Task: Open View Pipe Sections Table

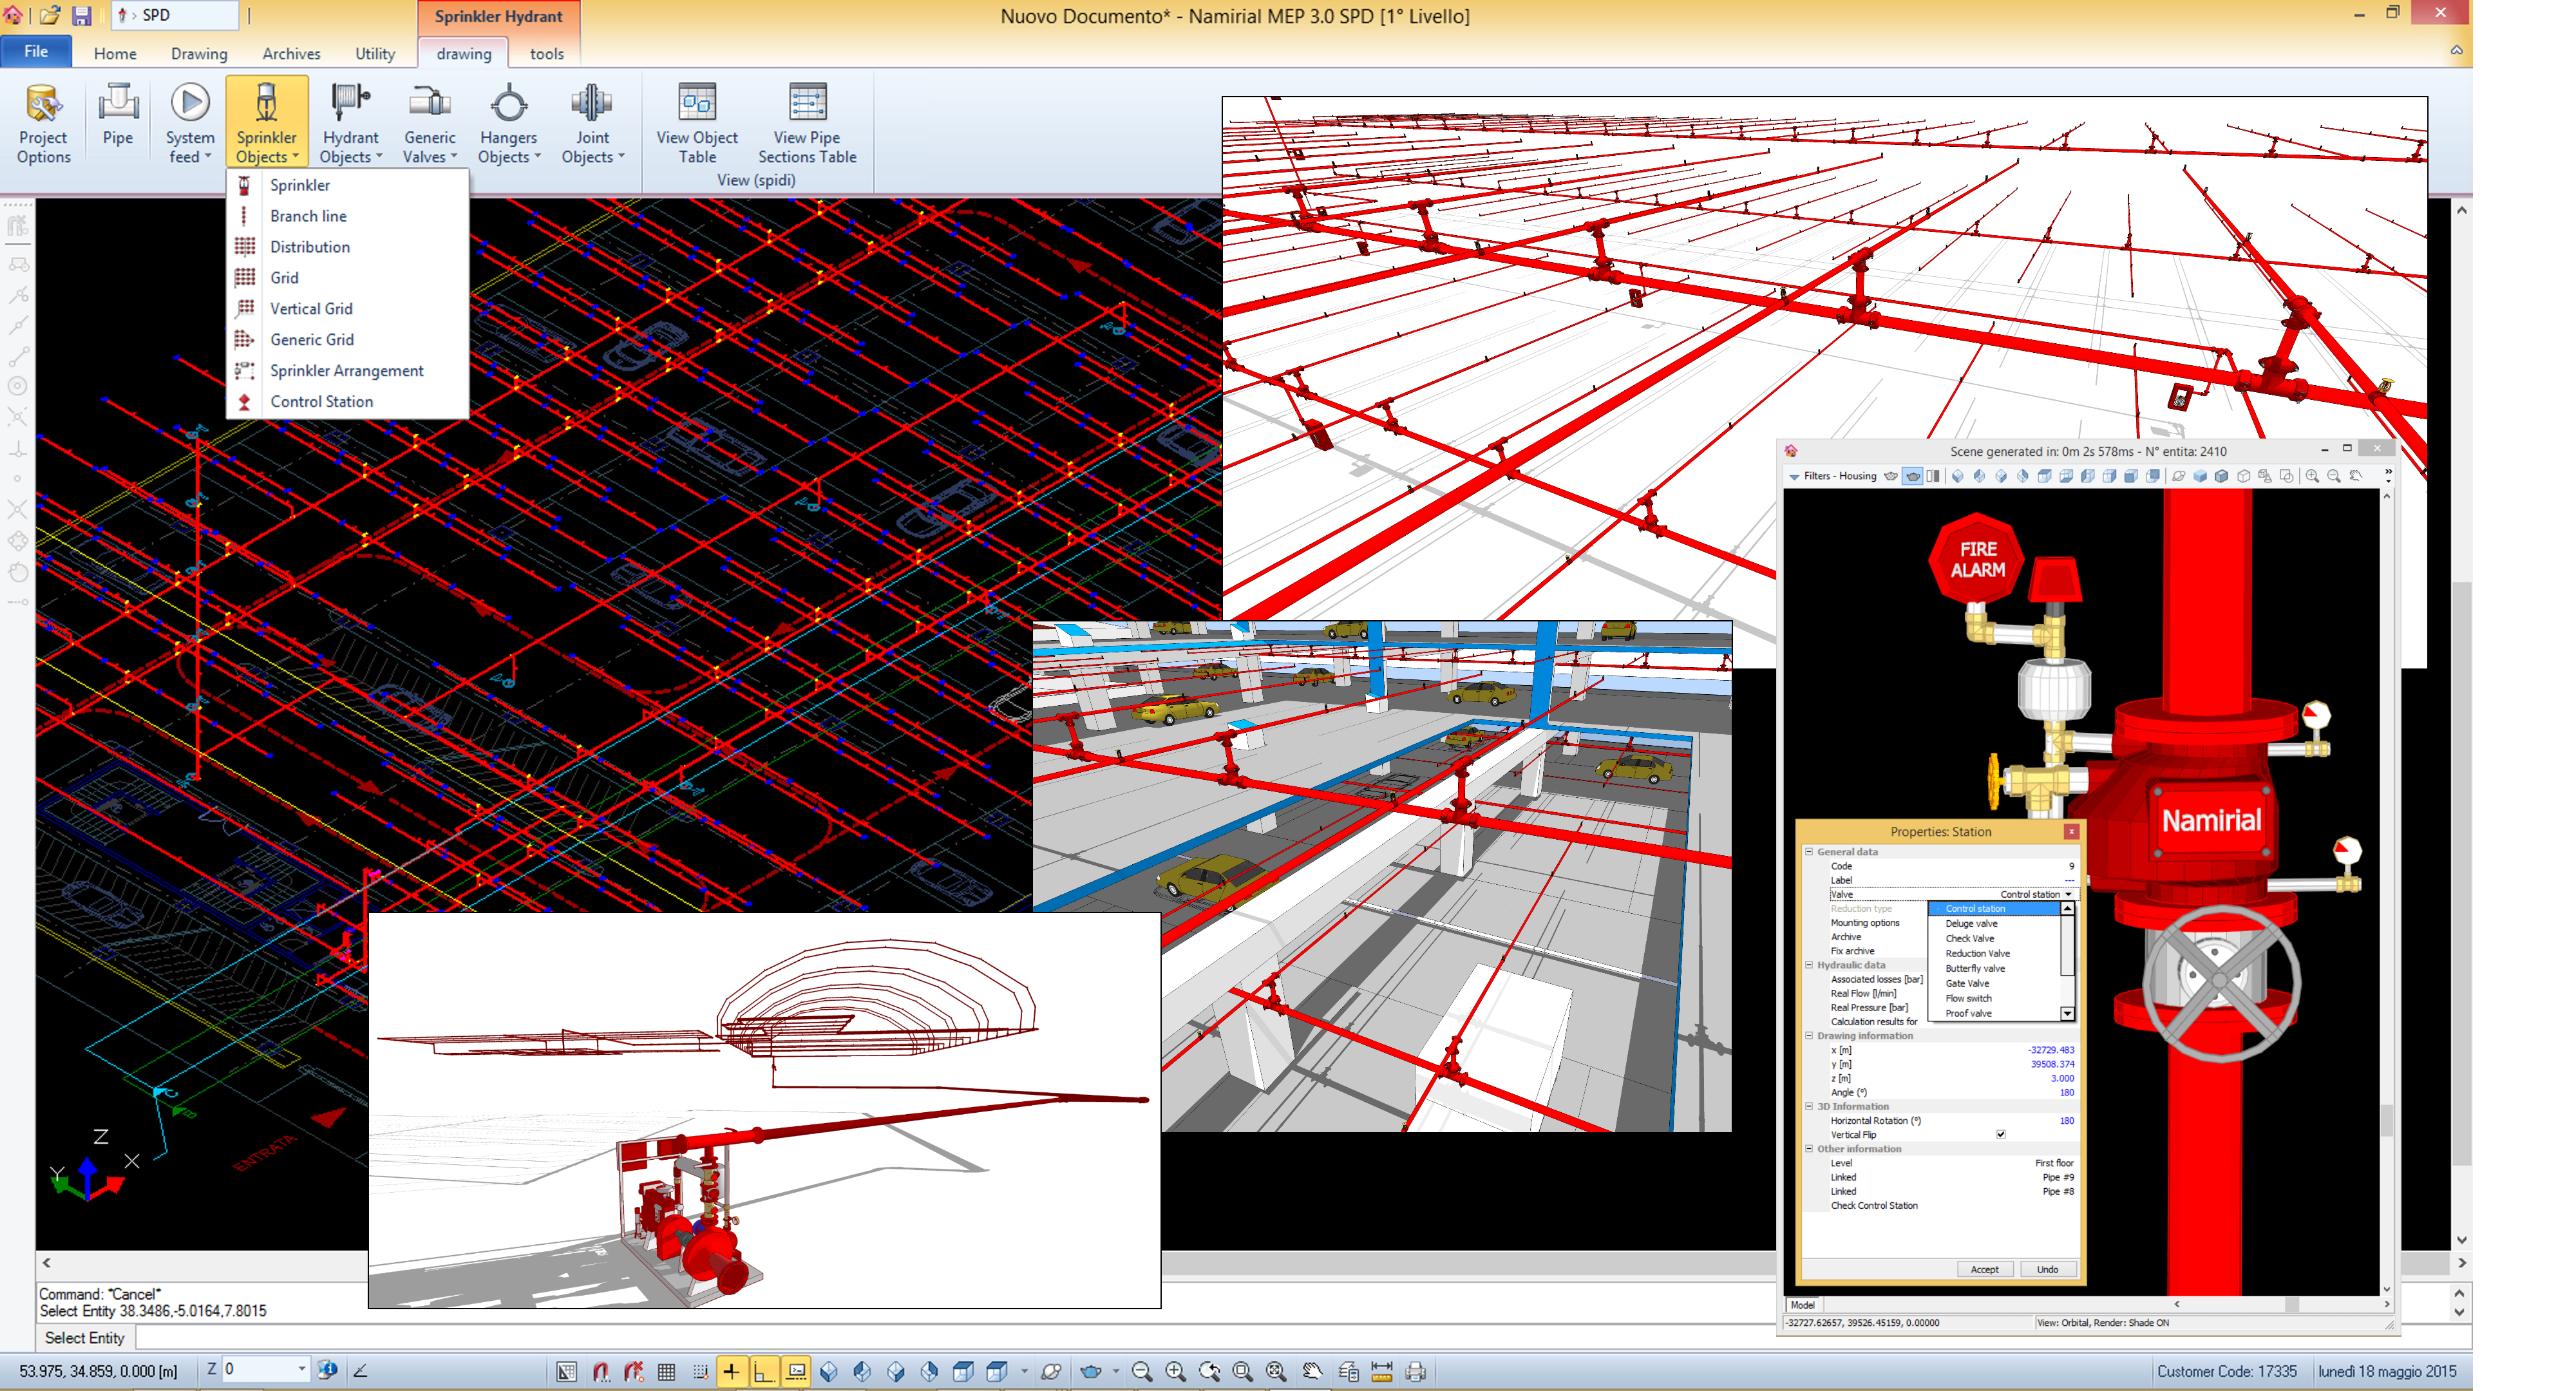Action: pyautogui.click(x=807, y=123)
